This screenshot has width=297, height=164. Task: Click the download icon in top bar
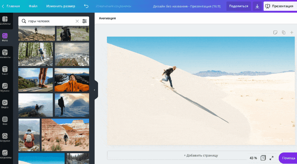click(257, 6)
